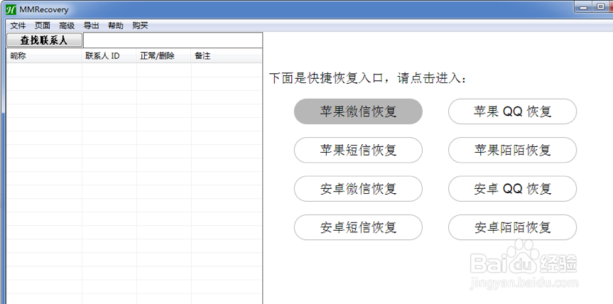Maximize the MMRecovery window

coord(600,6)
